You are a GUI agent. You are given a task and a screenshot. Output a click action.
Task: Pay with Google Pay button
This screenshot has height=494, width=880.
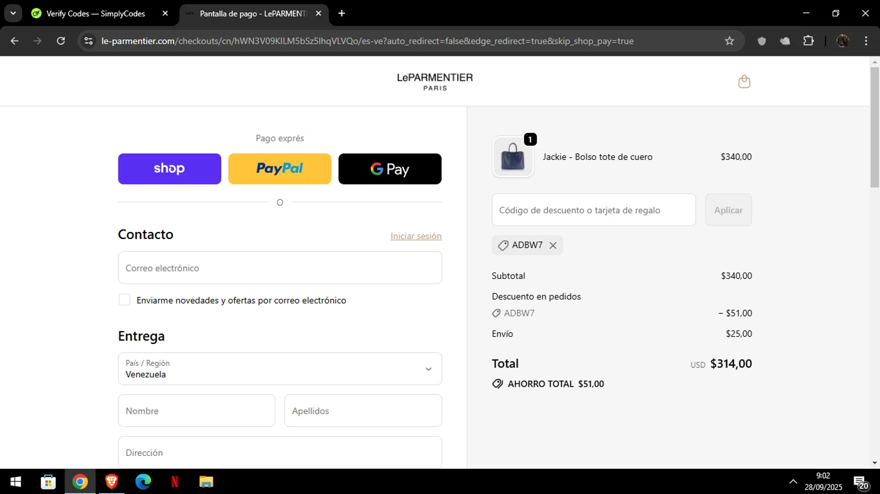[390, 169]
